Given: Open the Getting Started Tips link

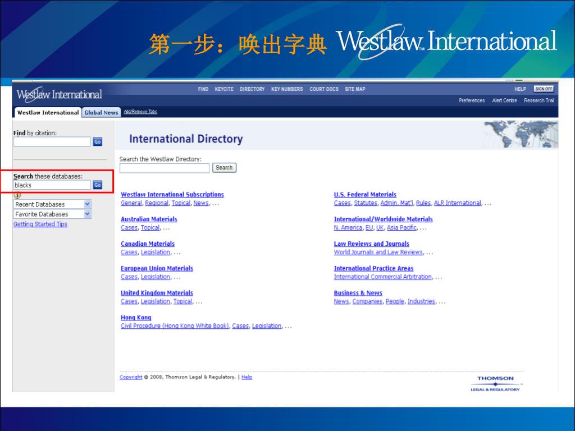Looking at the screenshot, I should (40, 224).
